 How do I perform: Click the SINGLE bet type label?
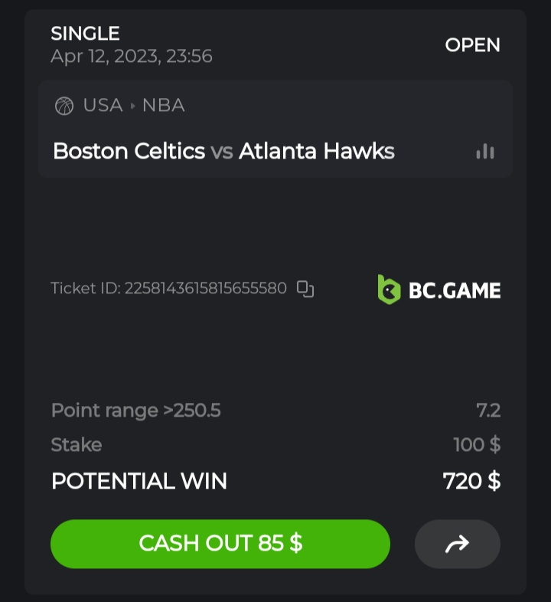click(85, 34)
